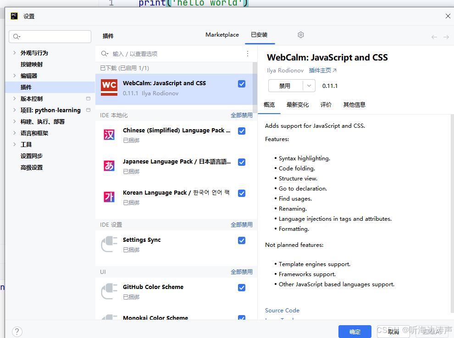Open the 最新变化 tab
This screenshot has height=338, width=454.
(297, 105)
